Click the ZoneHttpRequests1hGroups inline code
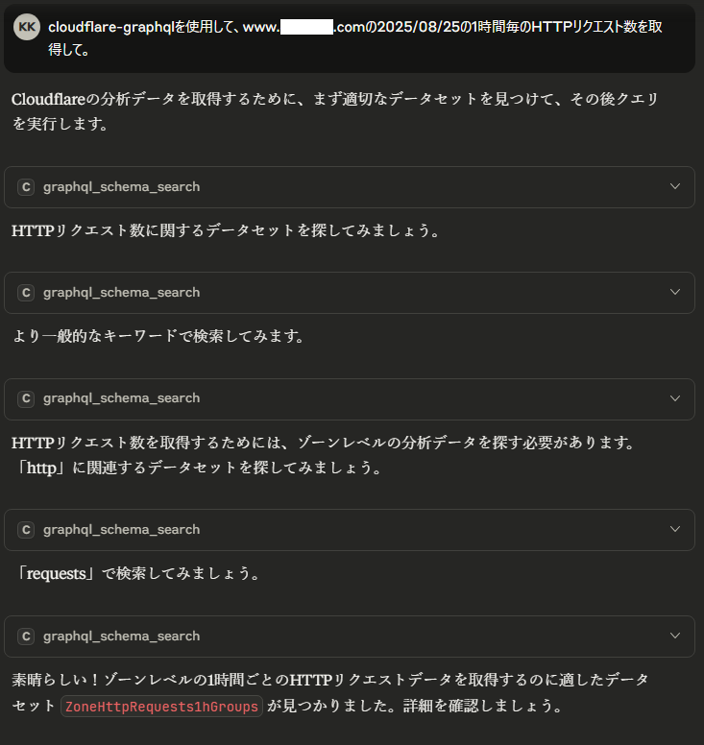The width and height of the screenshot is (704, 745). (161, 708)
